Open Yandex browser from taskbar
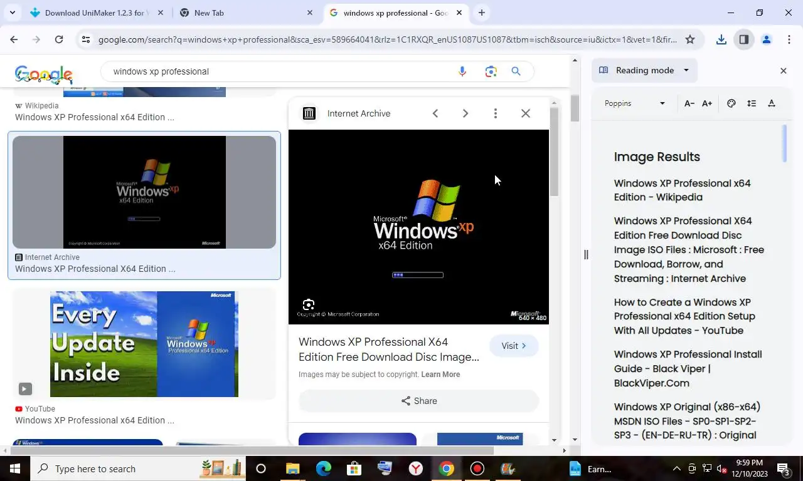 tap(415, 468)
